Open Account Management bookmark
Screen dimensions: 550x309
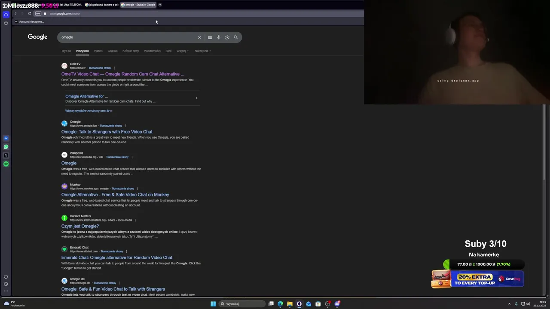pyautogui.click(x=29, y=21)
